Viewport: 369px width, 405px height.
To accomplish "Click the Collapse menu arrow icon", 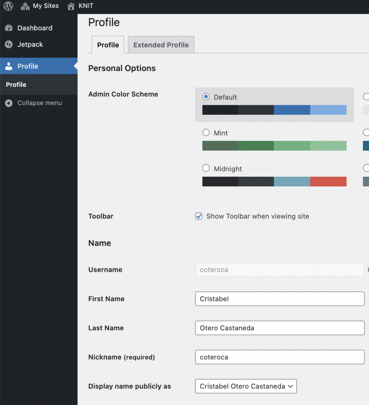I will tap(9, 103).
